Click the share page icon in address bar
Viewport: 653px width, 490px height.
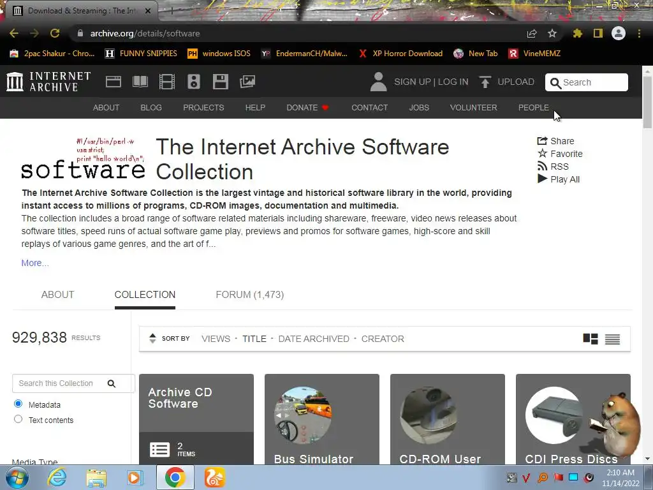pyautogui.click(x=532, y=33)
